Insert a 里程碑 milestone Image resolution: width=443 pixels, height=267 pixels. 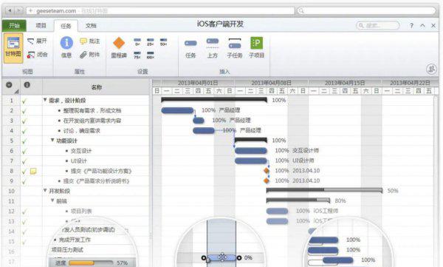(119, 47)
